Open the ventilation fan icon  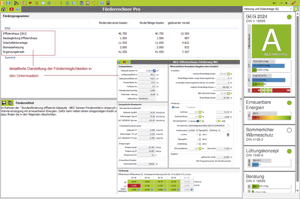click(49, 3)
